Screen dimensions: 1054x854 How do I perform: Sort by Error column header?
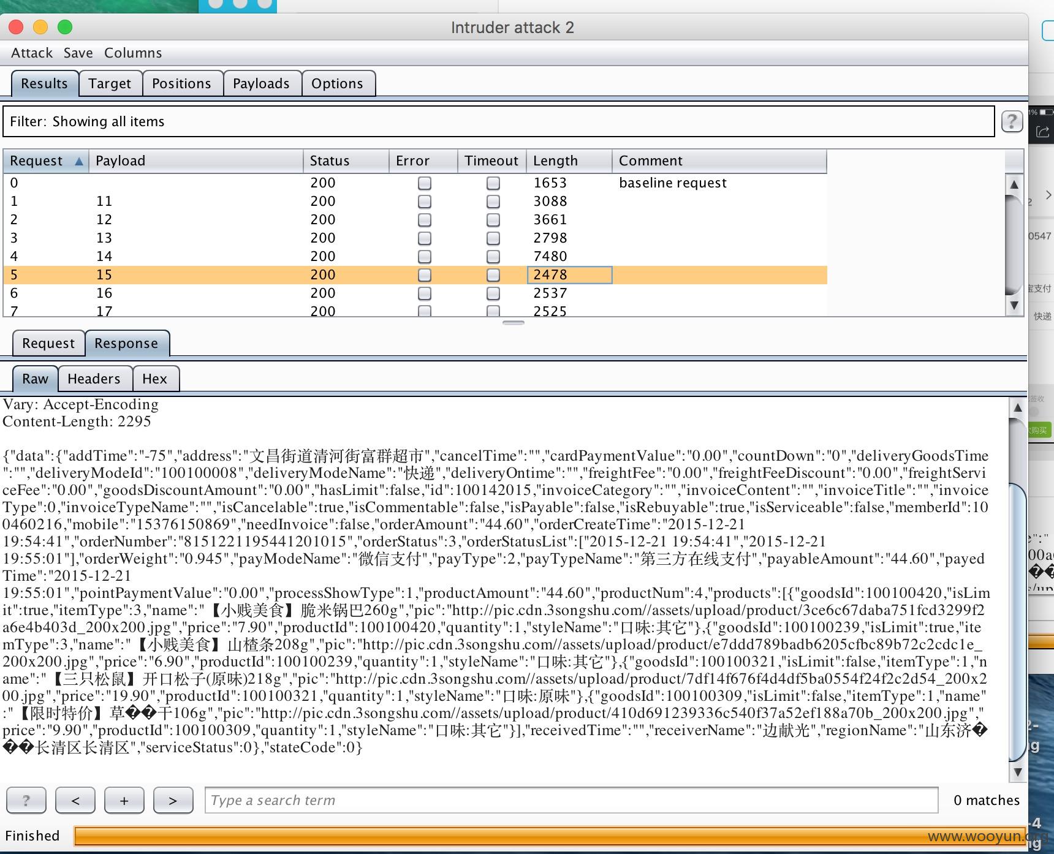(x=423, y=161)
